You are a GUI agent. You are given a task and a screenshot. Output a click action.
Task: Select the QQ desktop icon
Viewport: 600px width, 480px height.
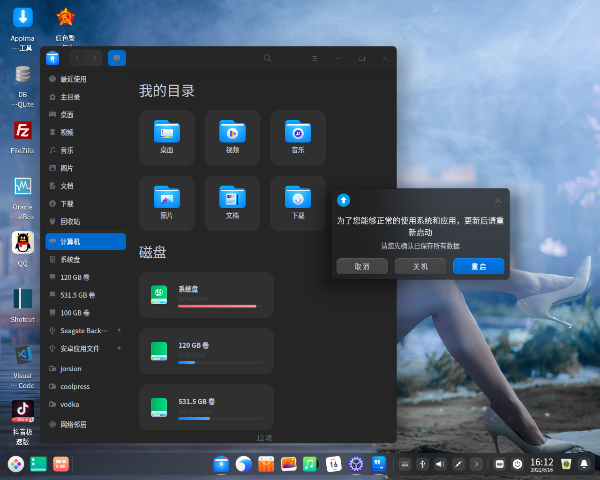click(22, 249)
